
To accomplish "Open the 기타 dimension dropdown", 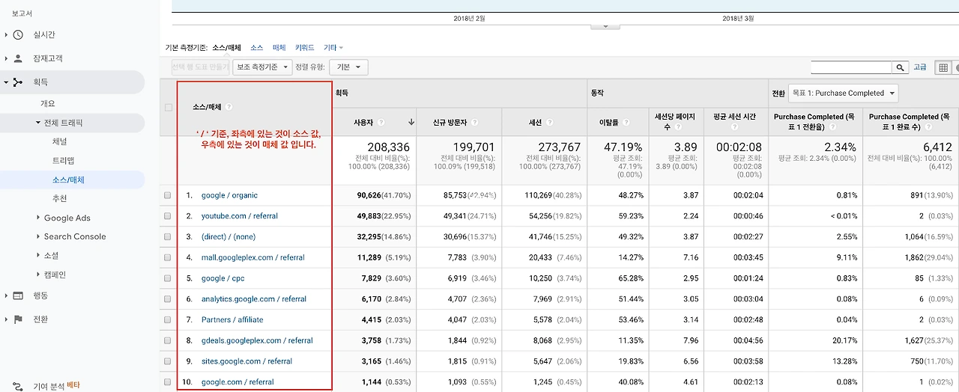I will tap(333, 48).
